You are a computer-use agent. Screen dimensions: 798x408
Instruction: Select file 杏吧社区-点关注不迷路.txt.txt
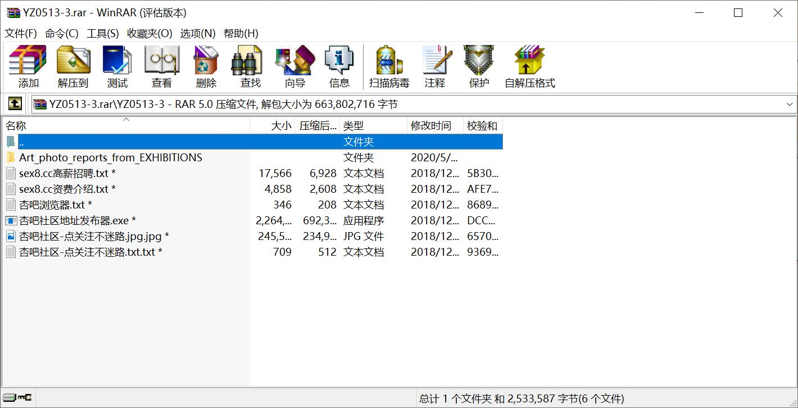tap(90, 252)
